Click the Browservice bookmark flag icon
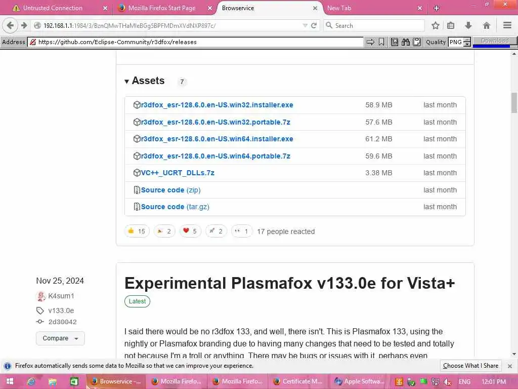The width and height of the screenshot is (518, 389). coord(381,42)
